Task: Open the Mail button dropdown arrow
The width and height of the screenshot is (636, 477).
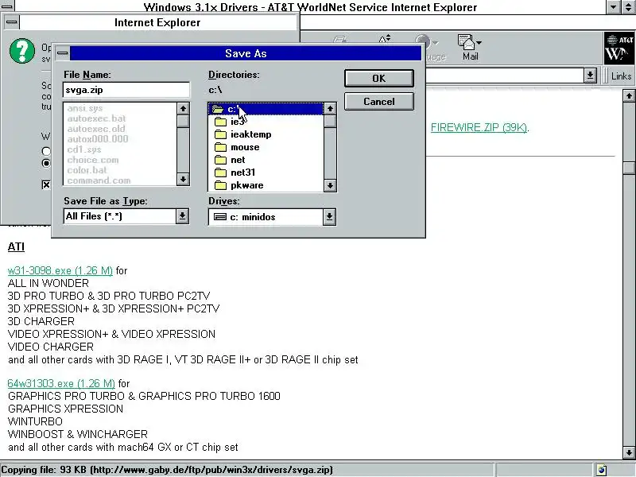Action: (479, 43)
